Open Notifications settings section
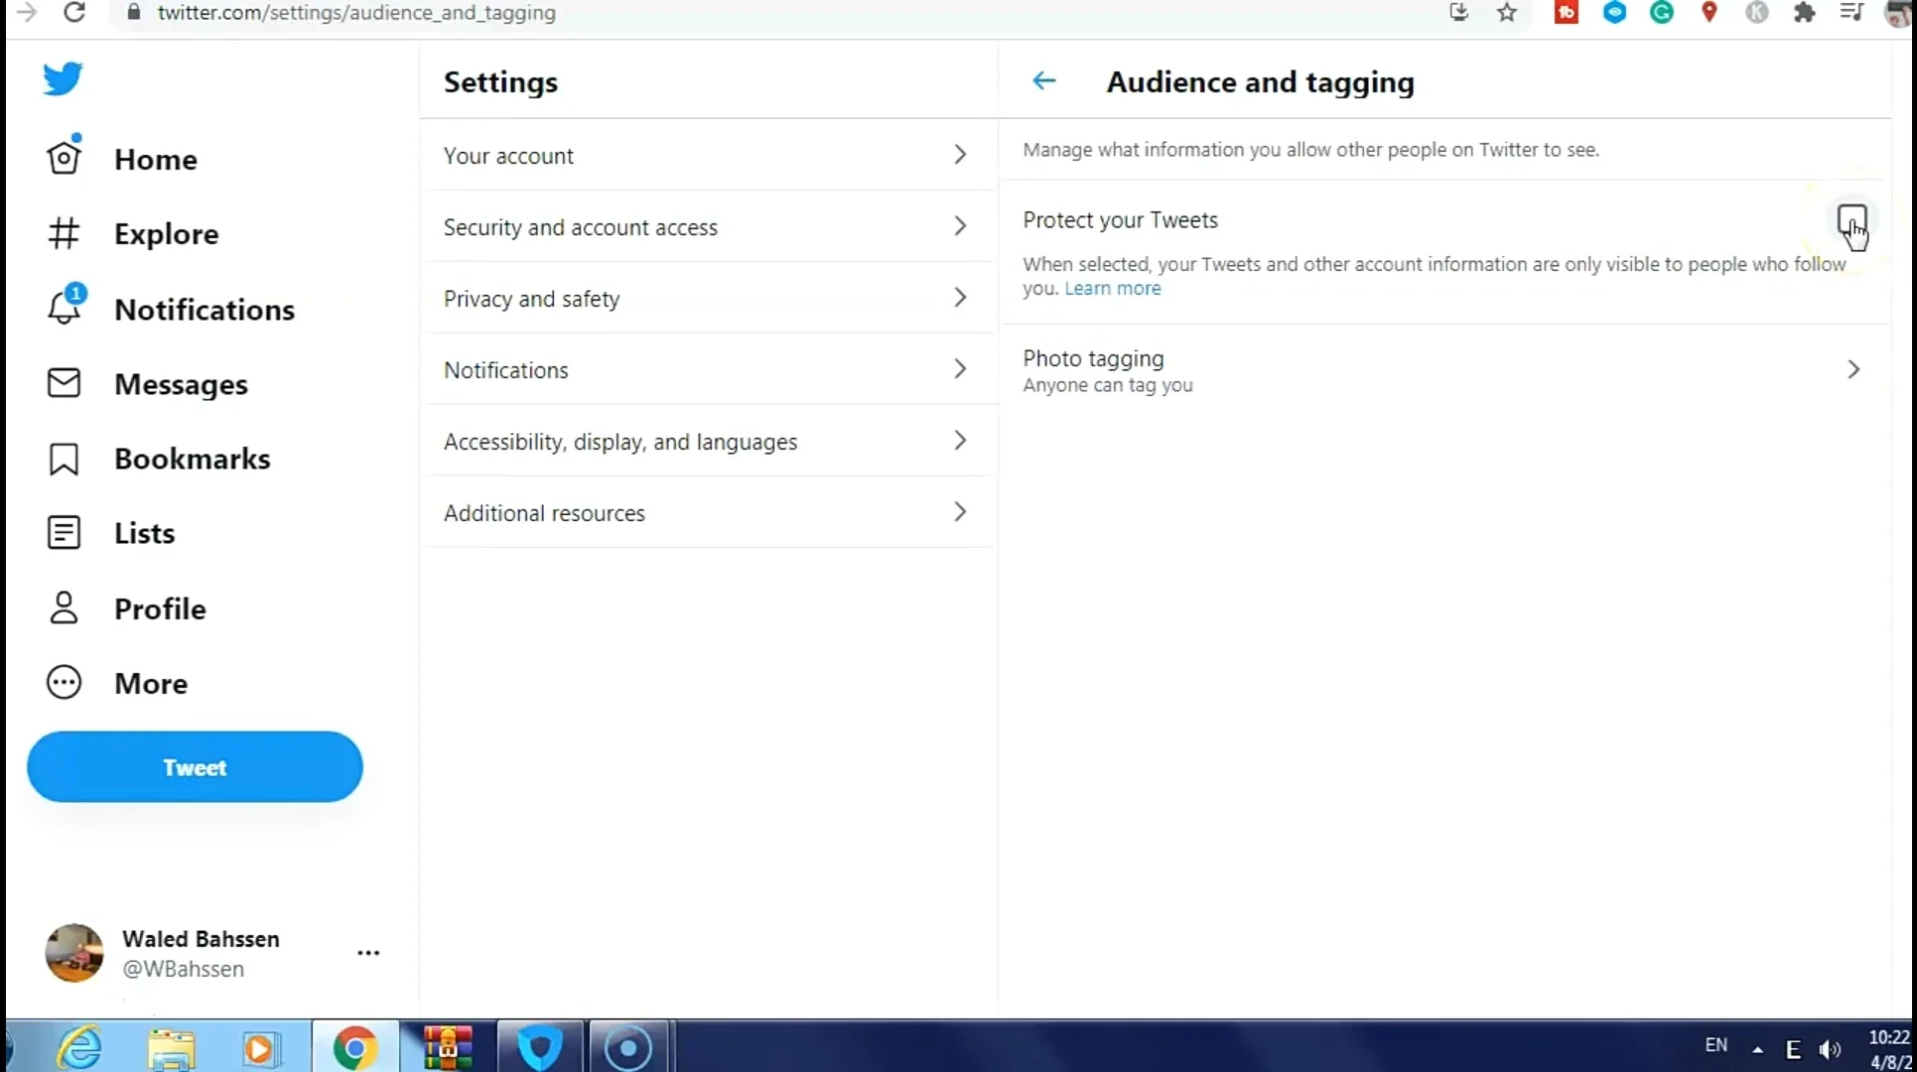Image resolution: width=1917 pixels, height=1072 pixels. (705, 370)
